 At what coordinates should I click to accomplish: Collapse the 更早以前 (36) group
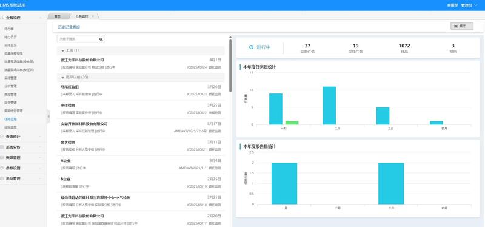point(63,77)
